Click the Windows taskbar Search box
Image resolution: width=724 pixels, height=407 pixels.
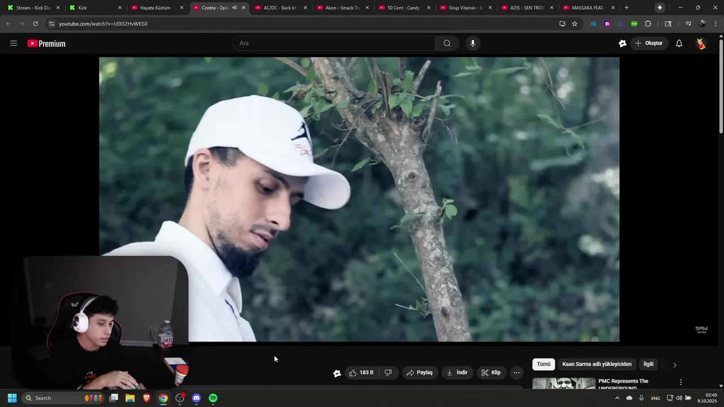tap(63, 398)
